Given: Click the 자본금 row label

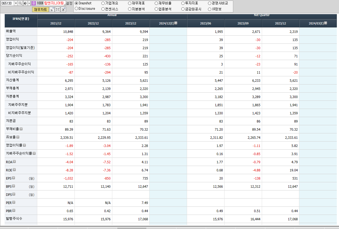Looking at the screenshot, I should click(x=11, y=121).
